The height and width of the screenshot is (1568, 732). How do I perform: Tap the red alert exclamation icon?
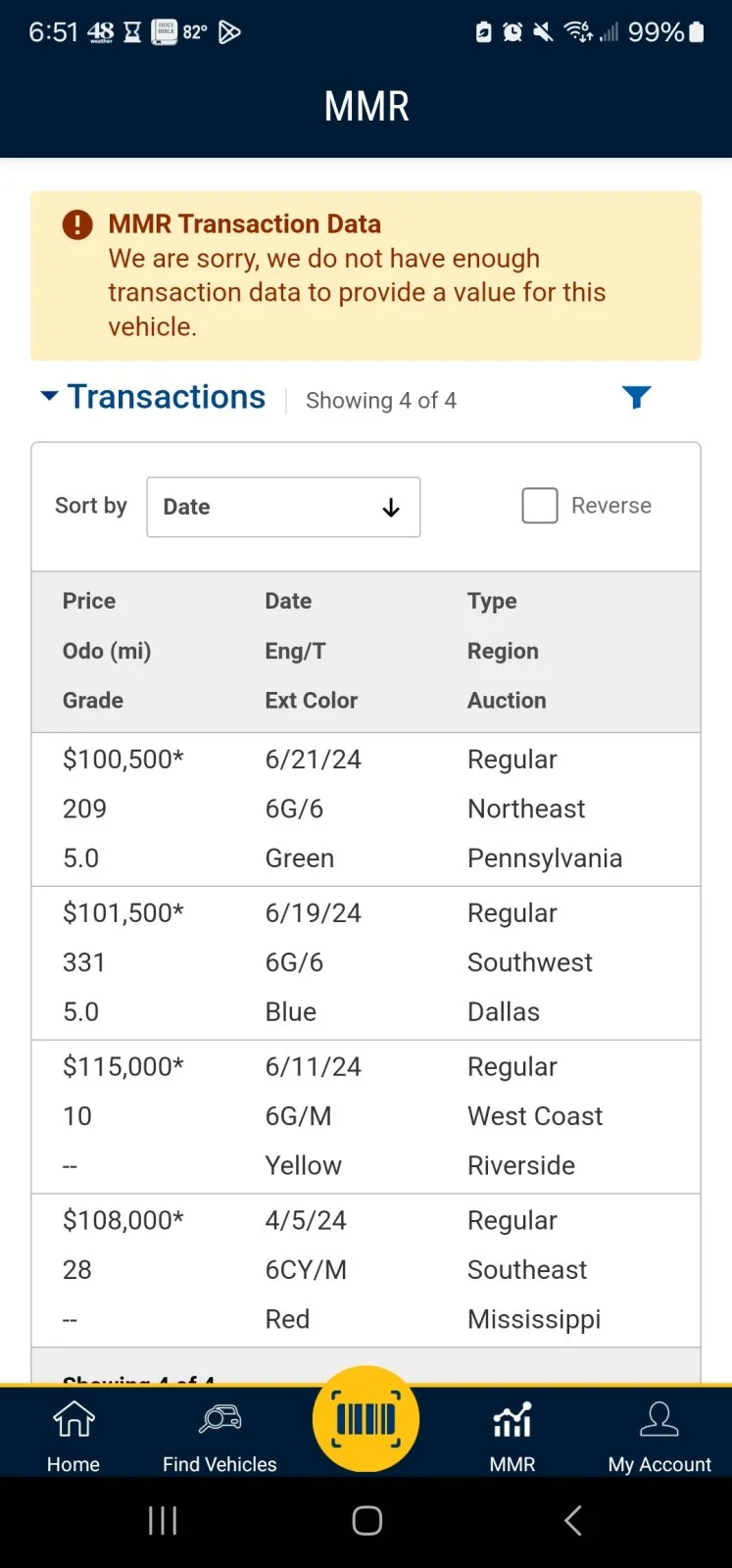click(x=77, y=224)
